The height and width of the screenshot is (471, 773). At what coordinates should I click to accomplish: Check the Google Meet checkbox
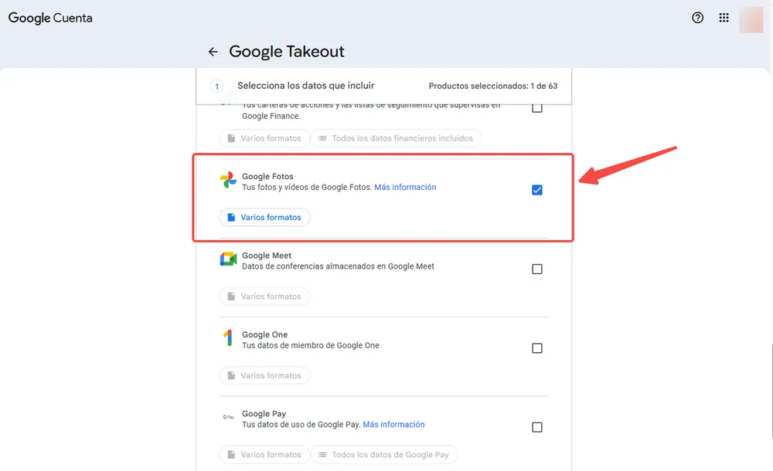537,269
